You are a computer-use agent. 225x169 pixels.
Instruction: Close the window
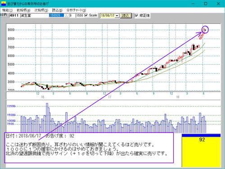pyautogui.click(x=218, y=4)
